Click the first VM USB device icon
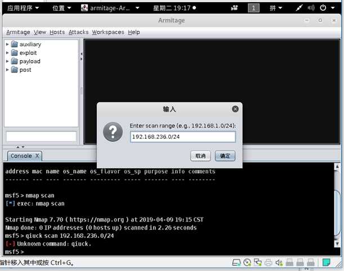 point(289,262)
